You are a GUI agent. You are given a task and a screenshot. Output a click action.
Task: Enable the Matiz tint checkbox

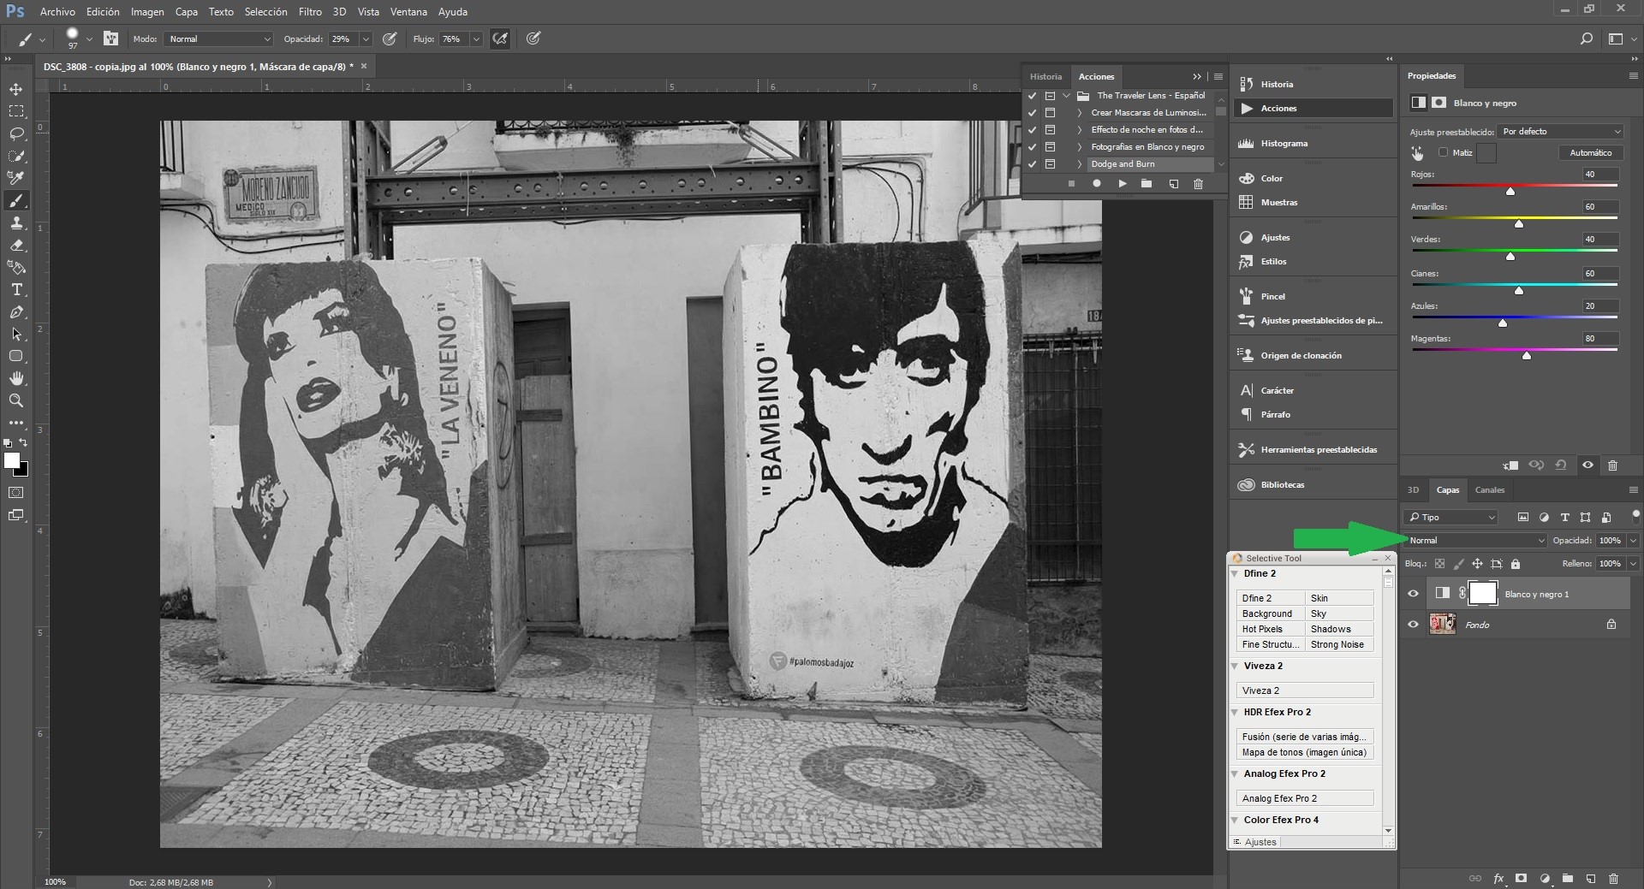tap(1444, 152)
